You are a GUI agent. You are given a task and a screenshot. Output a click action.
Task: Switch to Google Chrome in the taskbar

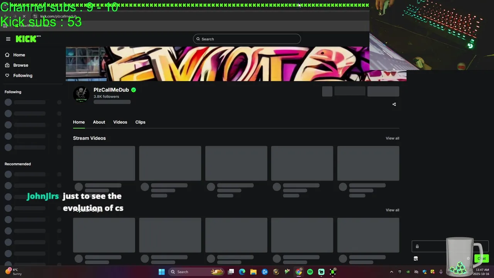(299, 272)
